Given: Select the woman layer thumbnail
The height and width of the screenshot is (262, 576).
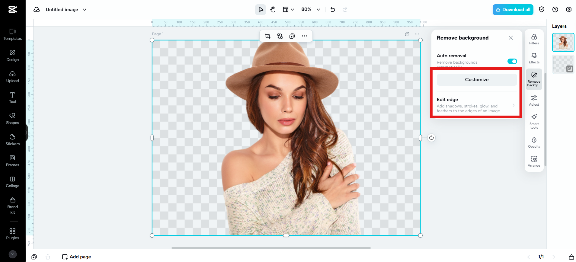Looking at the screenshot, I should click(x=563, y=43).
